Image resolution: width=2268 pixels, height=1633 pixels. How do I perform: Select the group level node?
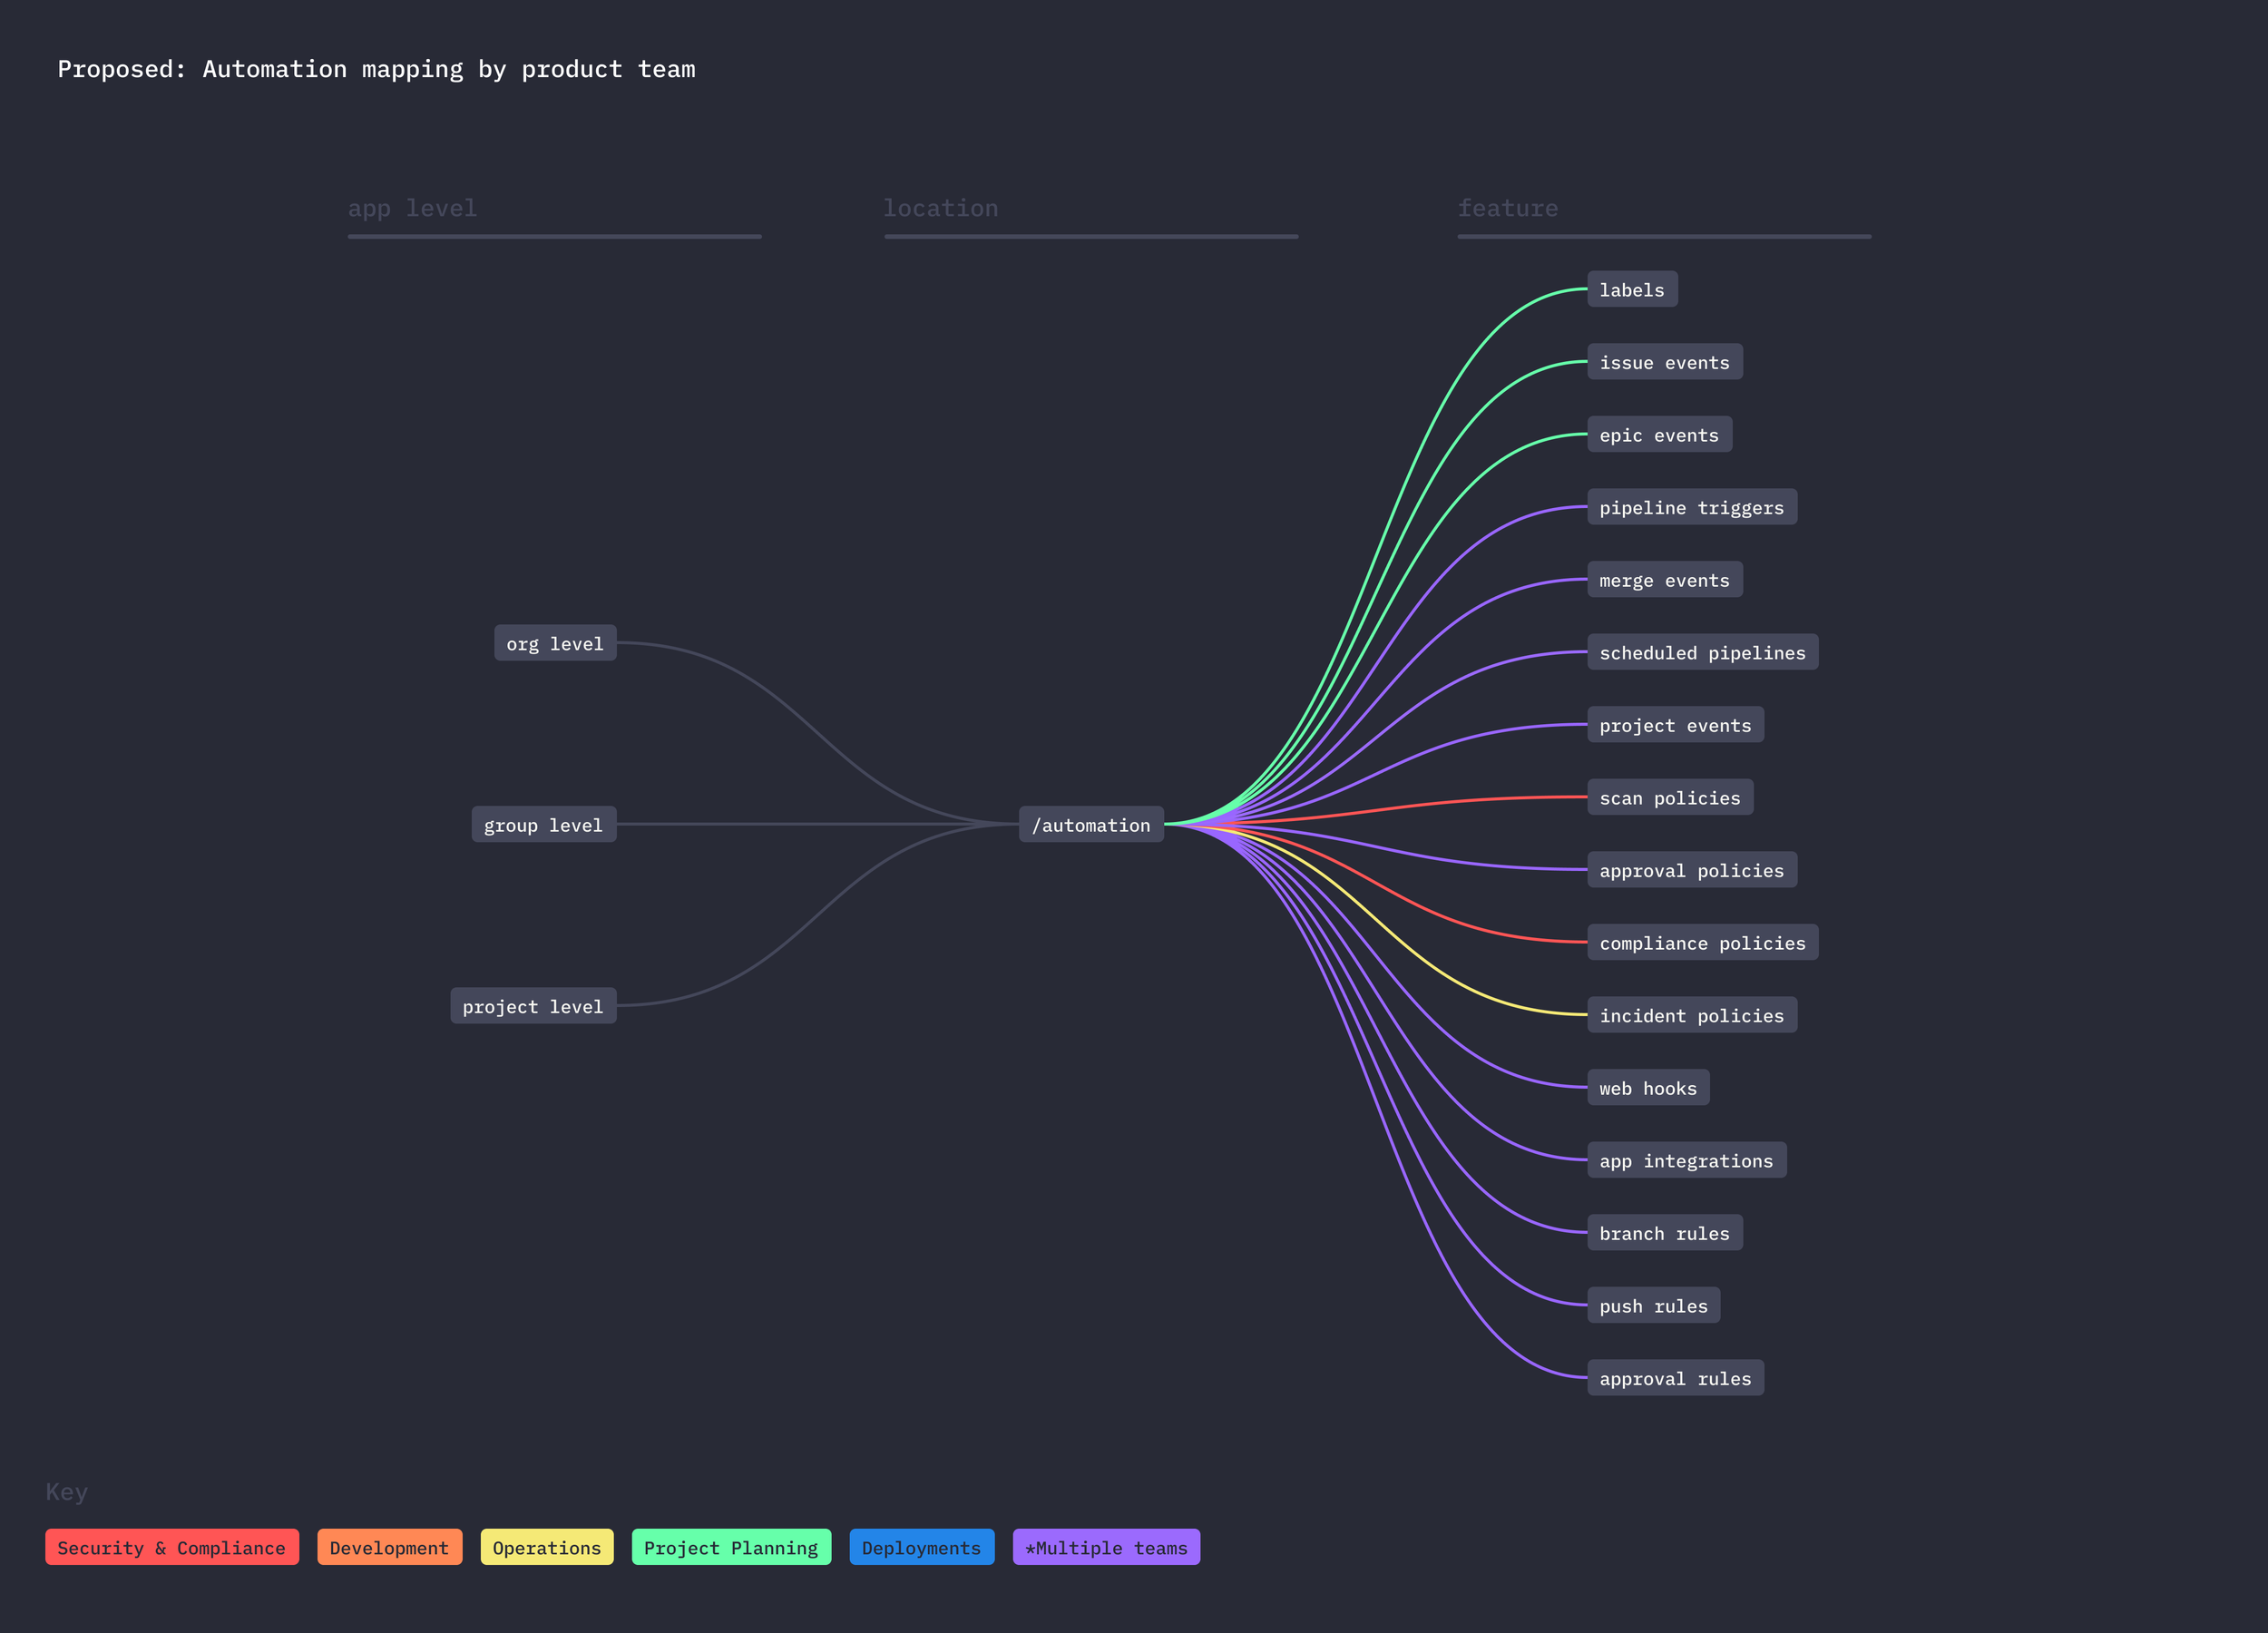[x=543, y=825]
